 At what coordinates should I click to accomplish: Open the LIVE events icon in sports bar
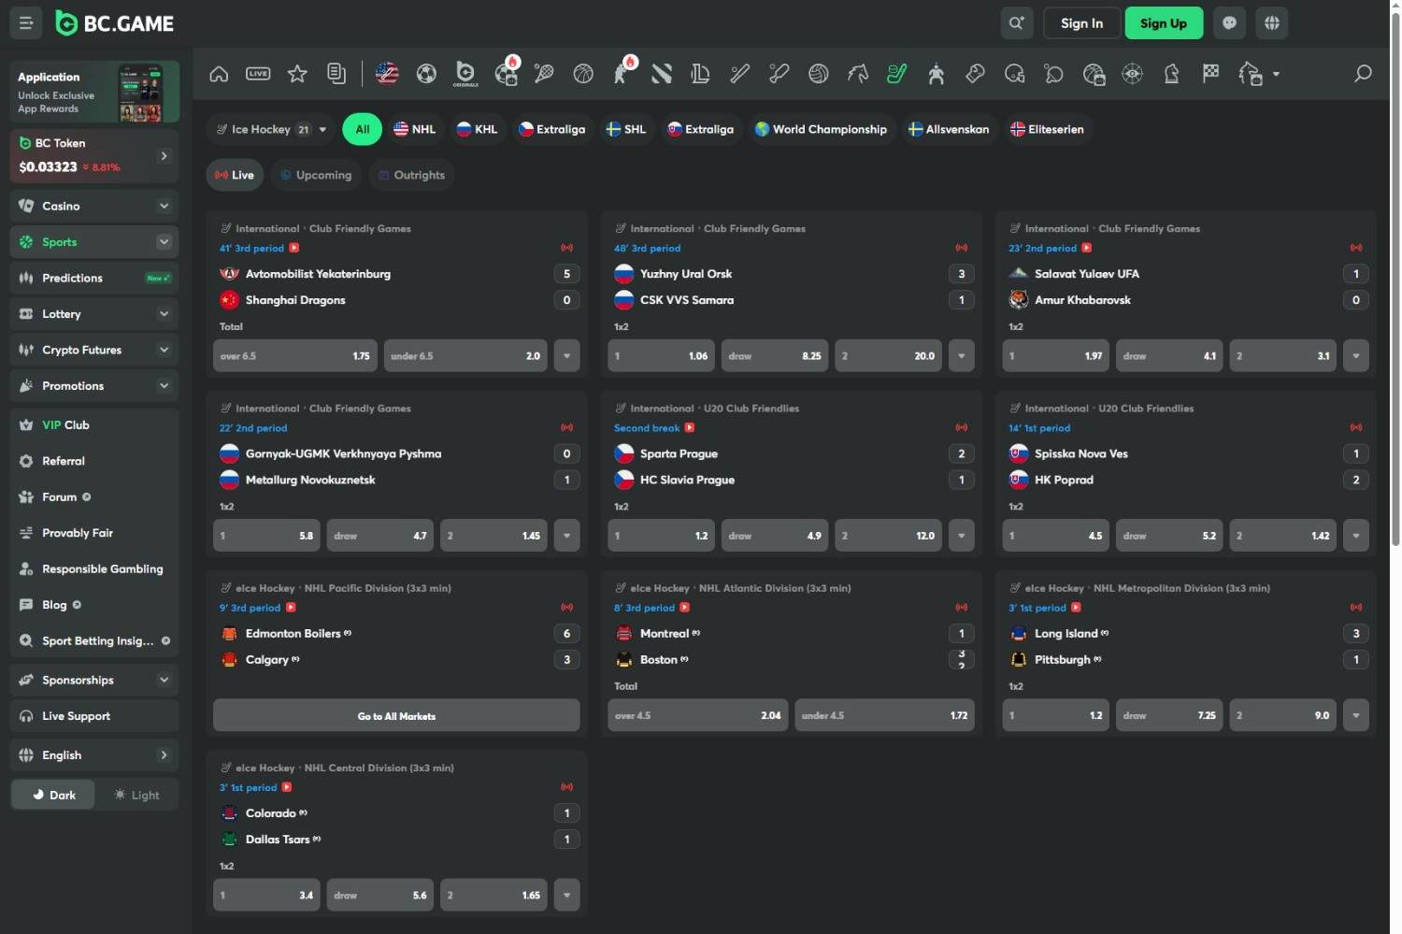[x=258, y=74]
